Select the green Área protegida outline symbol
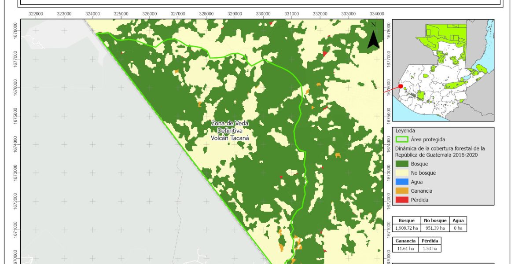 [x=402, y=139]
